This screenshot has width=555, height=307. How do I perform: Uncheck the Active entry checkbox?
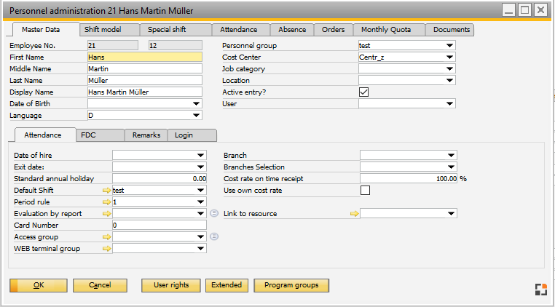(364, 92)
